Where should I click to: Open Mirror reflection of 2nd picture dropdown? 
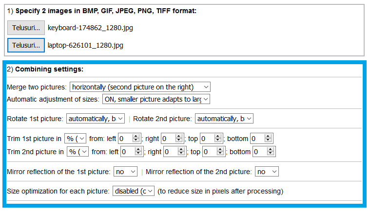(267, 172)
